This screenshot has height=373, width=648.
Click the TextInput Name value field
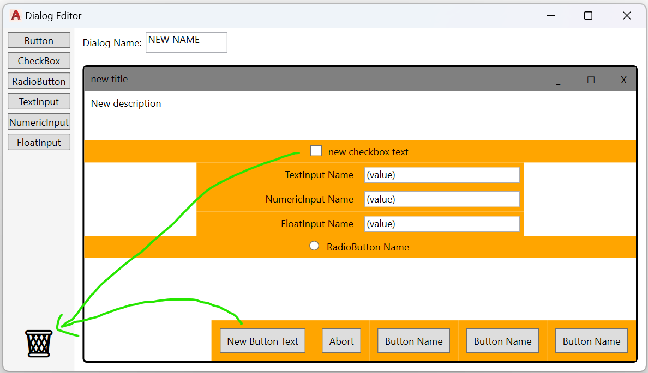[x=442, y=175]
